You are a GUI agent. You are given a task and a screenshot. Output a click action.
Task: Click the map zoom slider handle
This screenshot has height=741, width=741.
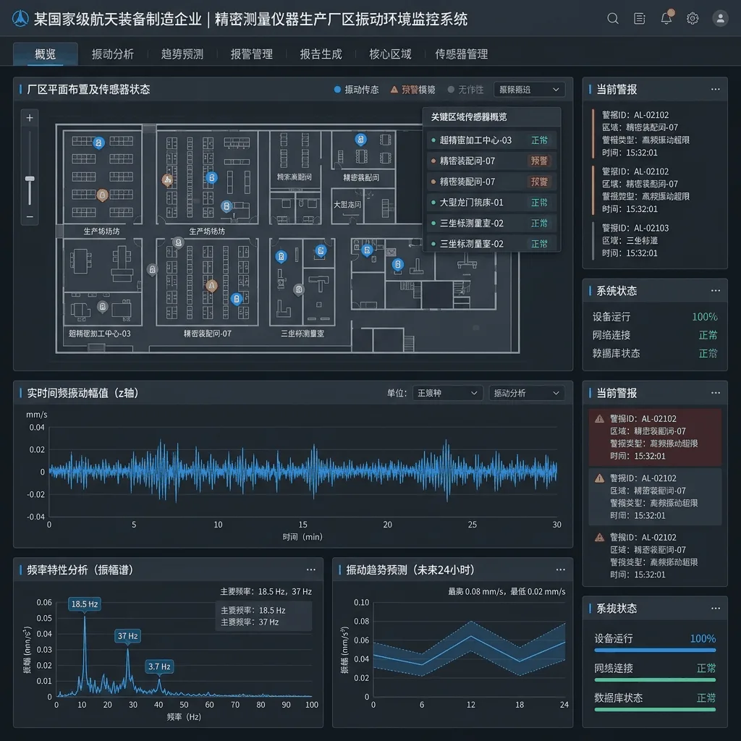point(30,179)
